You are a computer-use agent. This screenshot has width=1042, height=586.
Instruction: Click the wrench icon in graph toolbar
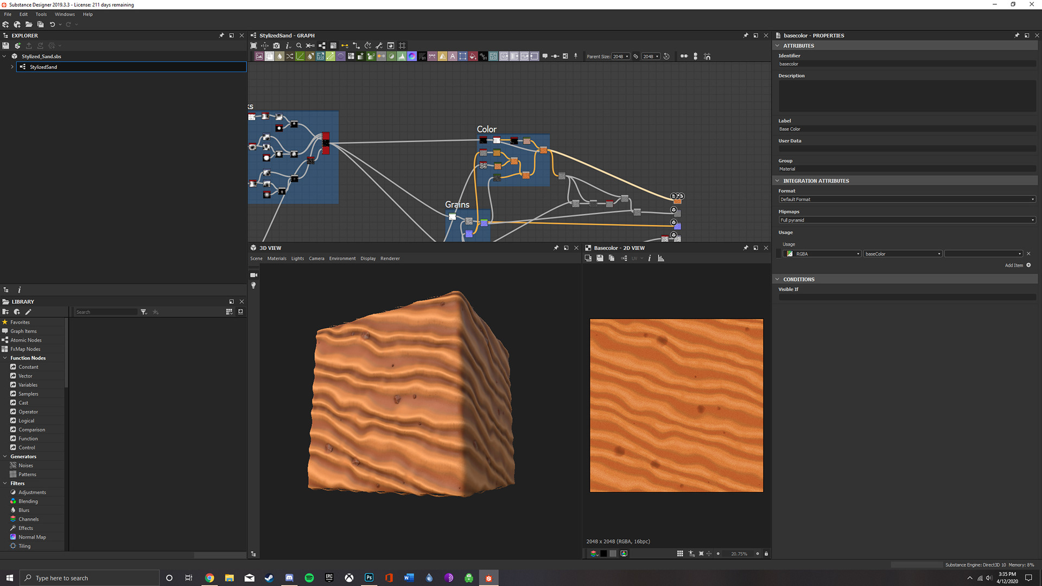(x=379, y=46)
